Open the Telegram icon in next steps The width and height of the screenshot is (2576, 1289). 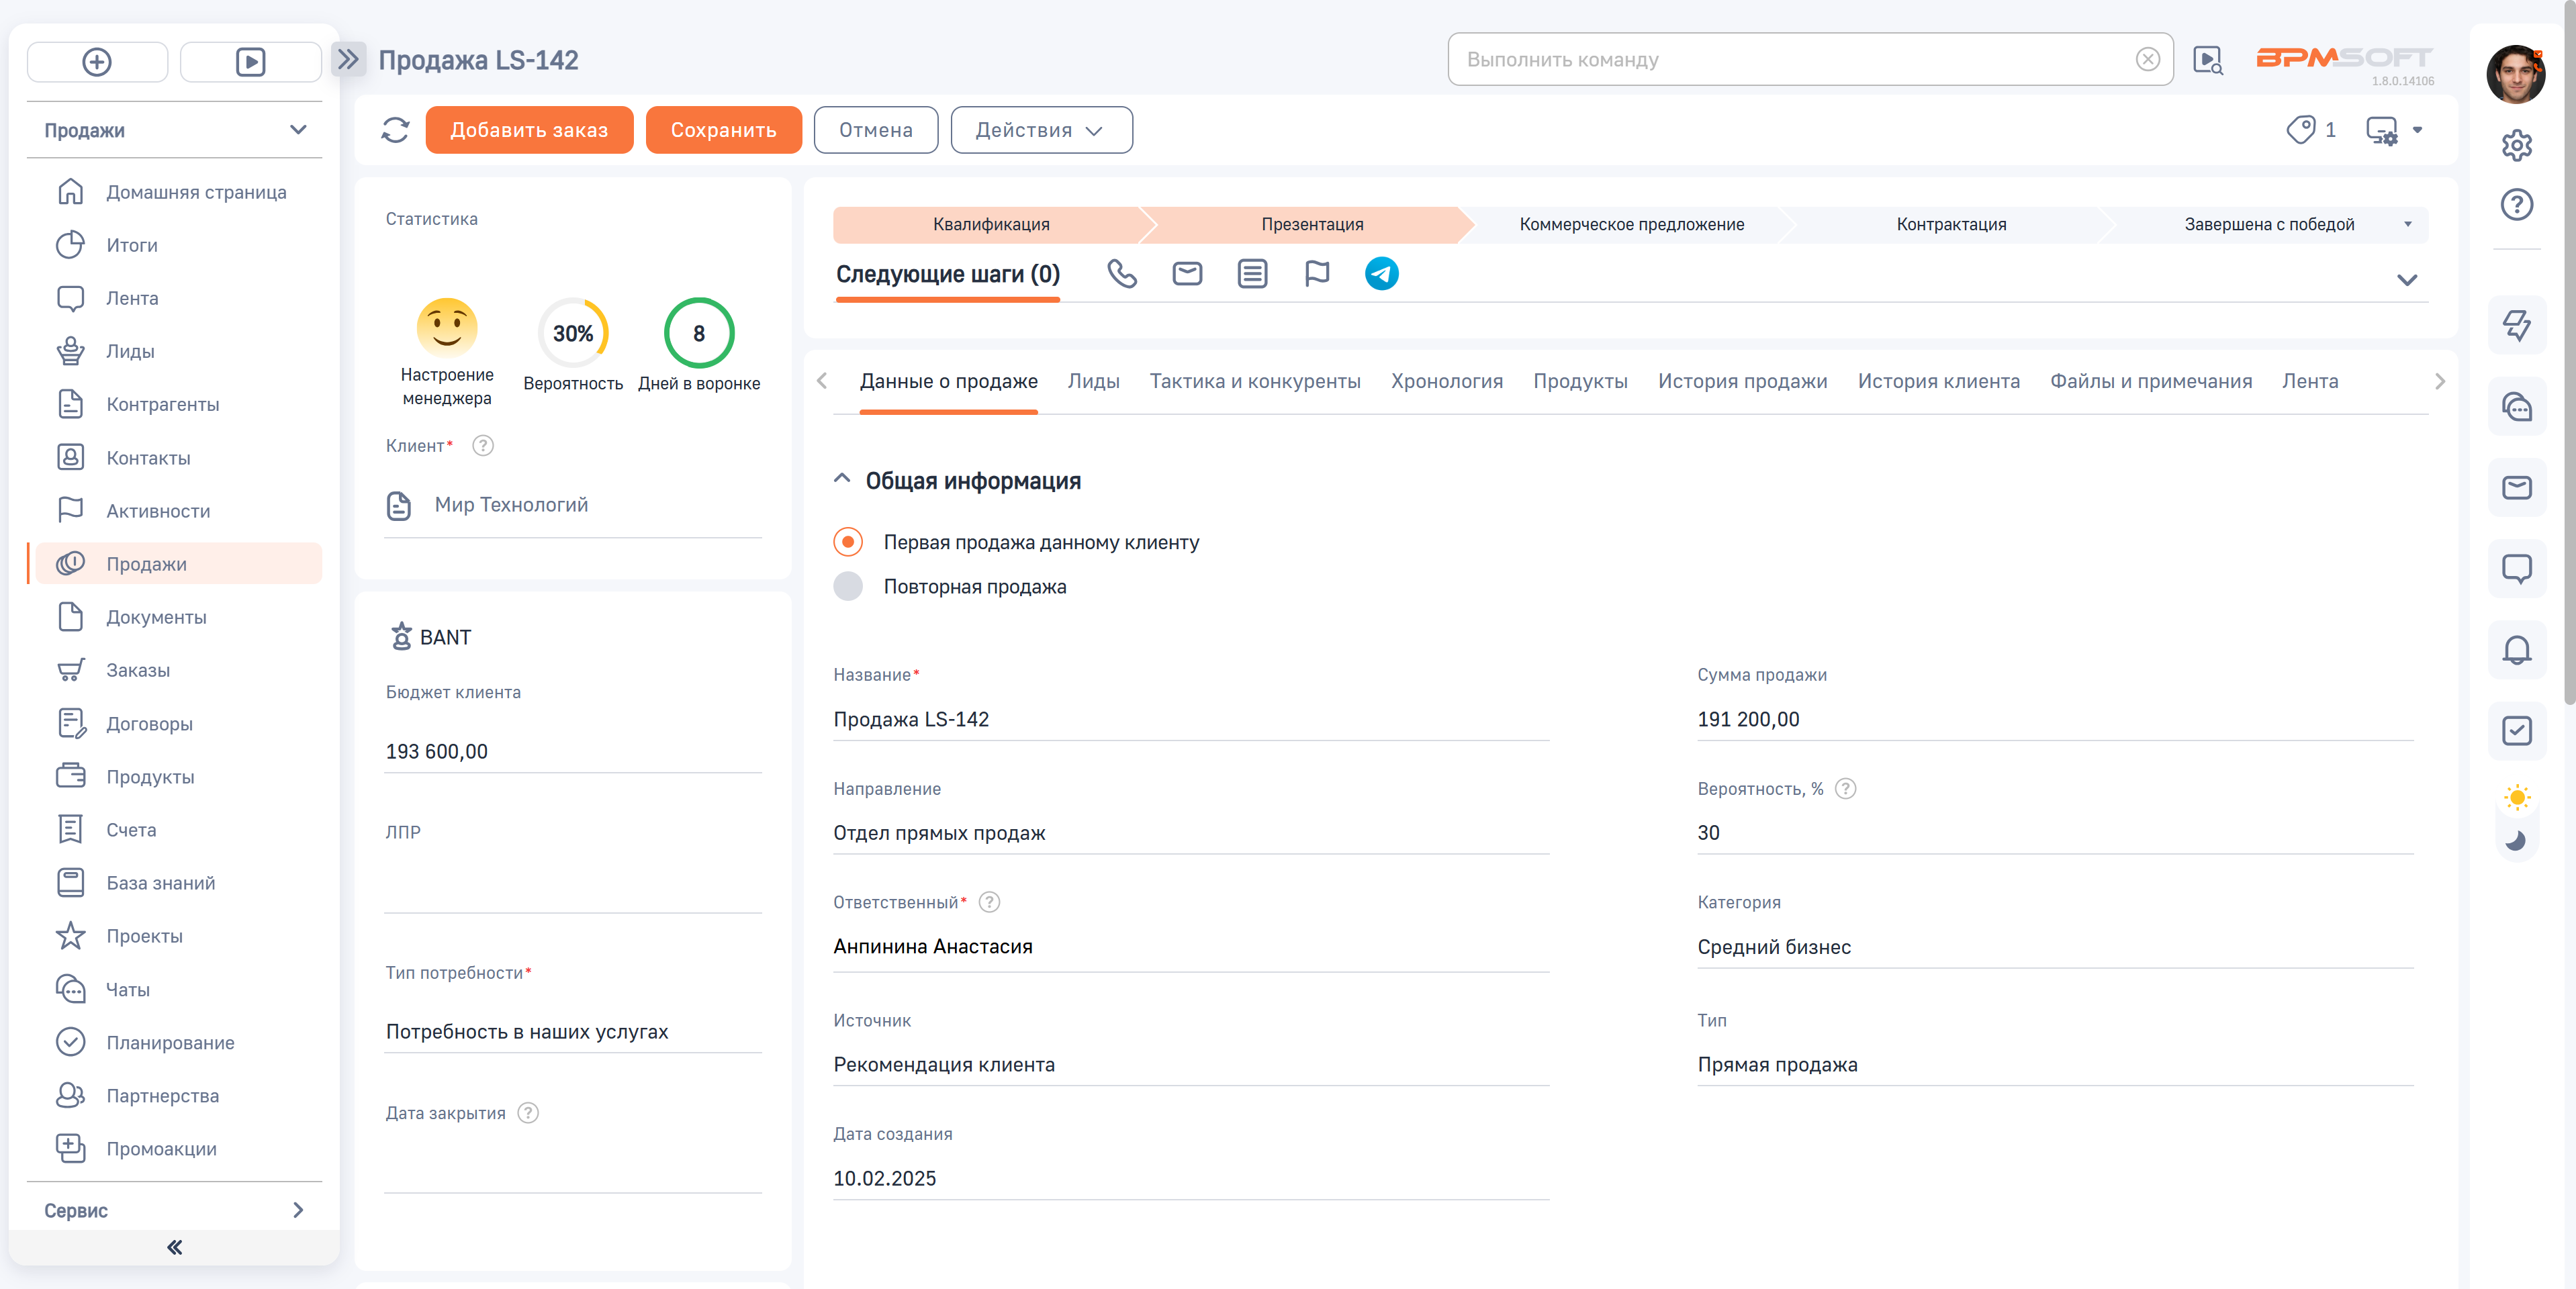(x=1382, y=273)
